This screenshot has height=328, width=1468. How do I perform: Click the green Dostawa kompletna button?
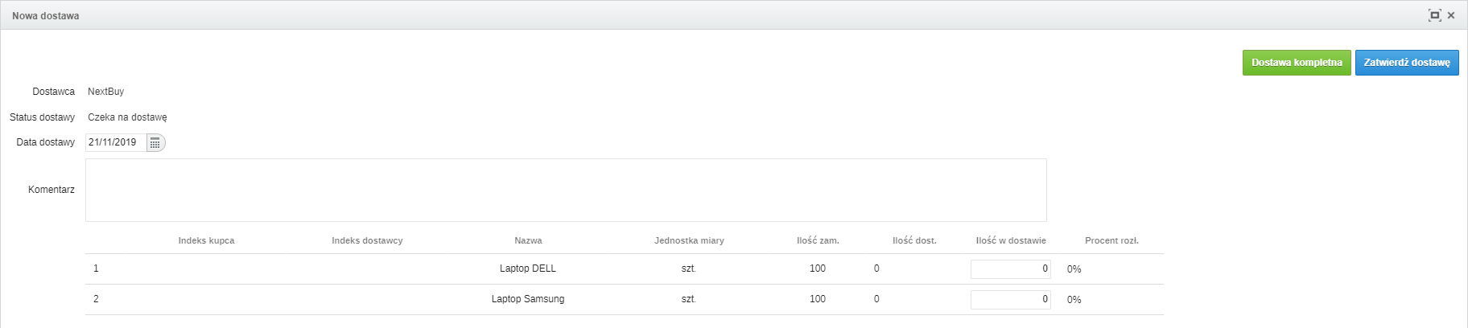1296,63
